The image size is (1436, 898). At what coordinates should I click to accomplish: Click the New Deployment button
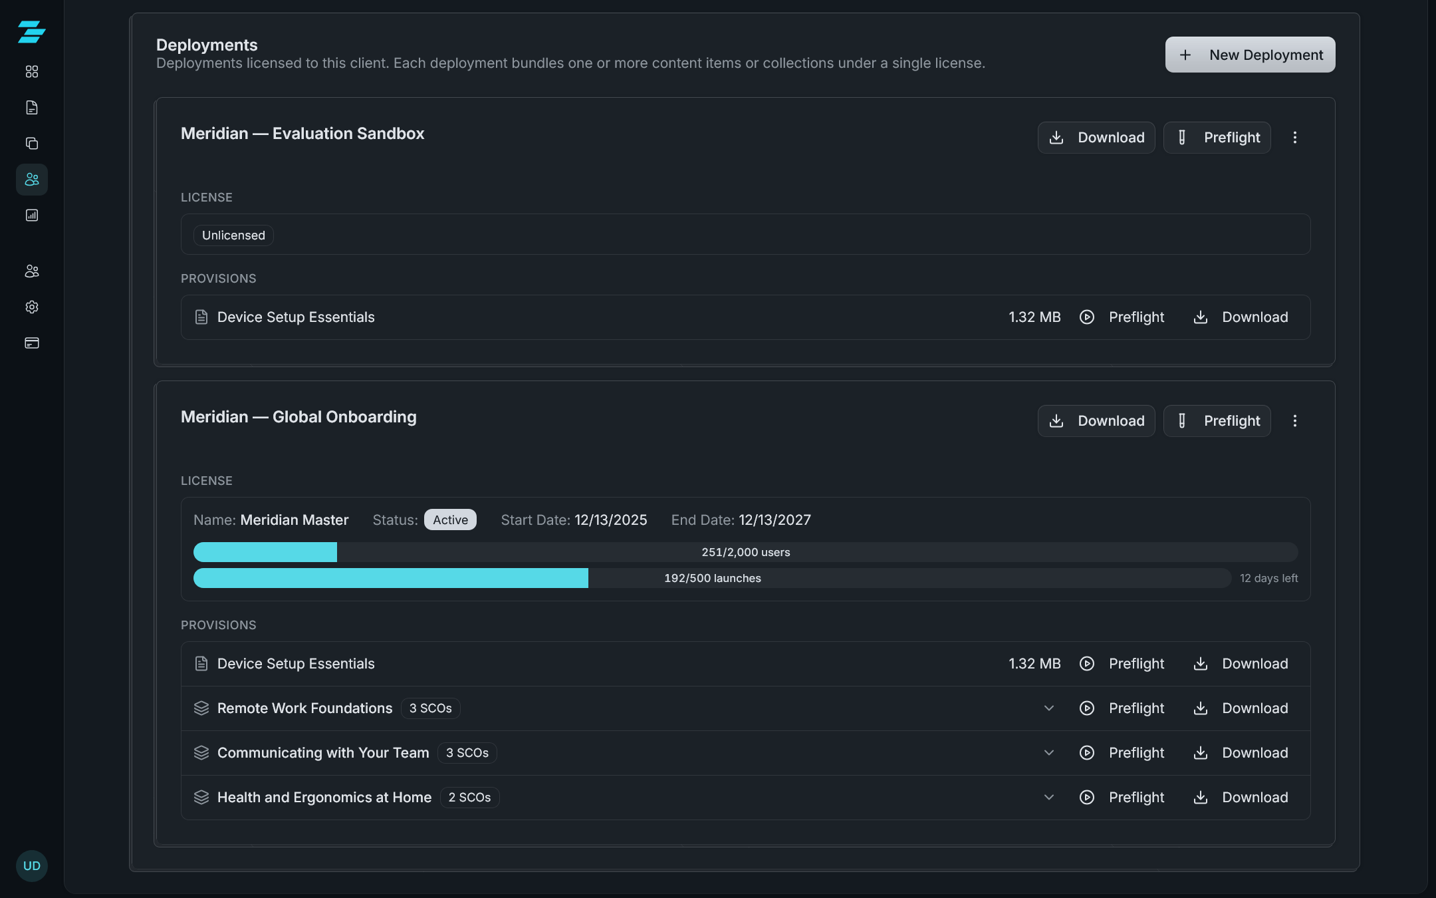(1250, 55)
